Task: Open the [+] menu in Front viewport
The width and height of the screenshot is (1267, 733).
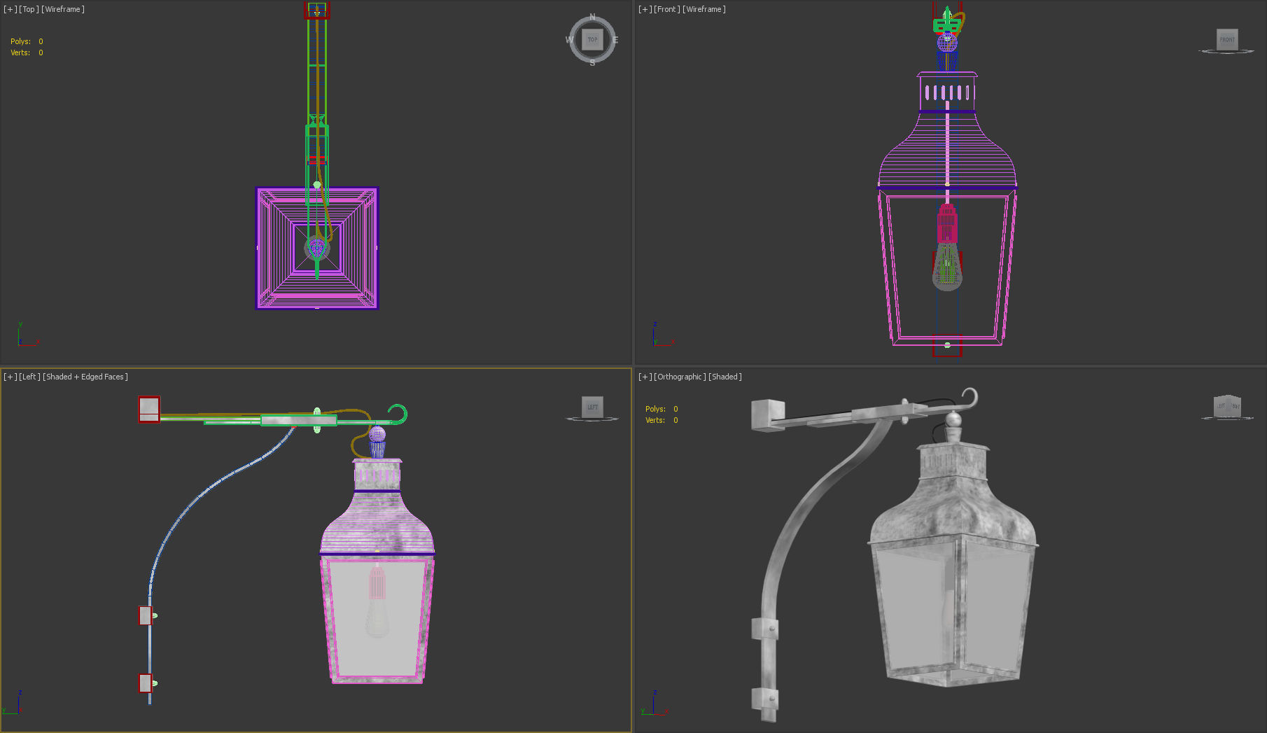Action: (x=645, y=9)
